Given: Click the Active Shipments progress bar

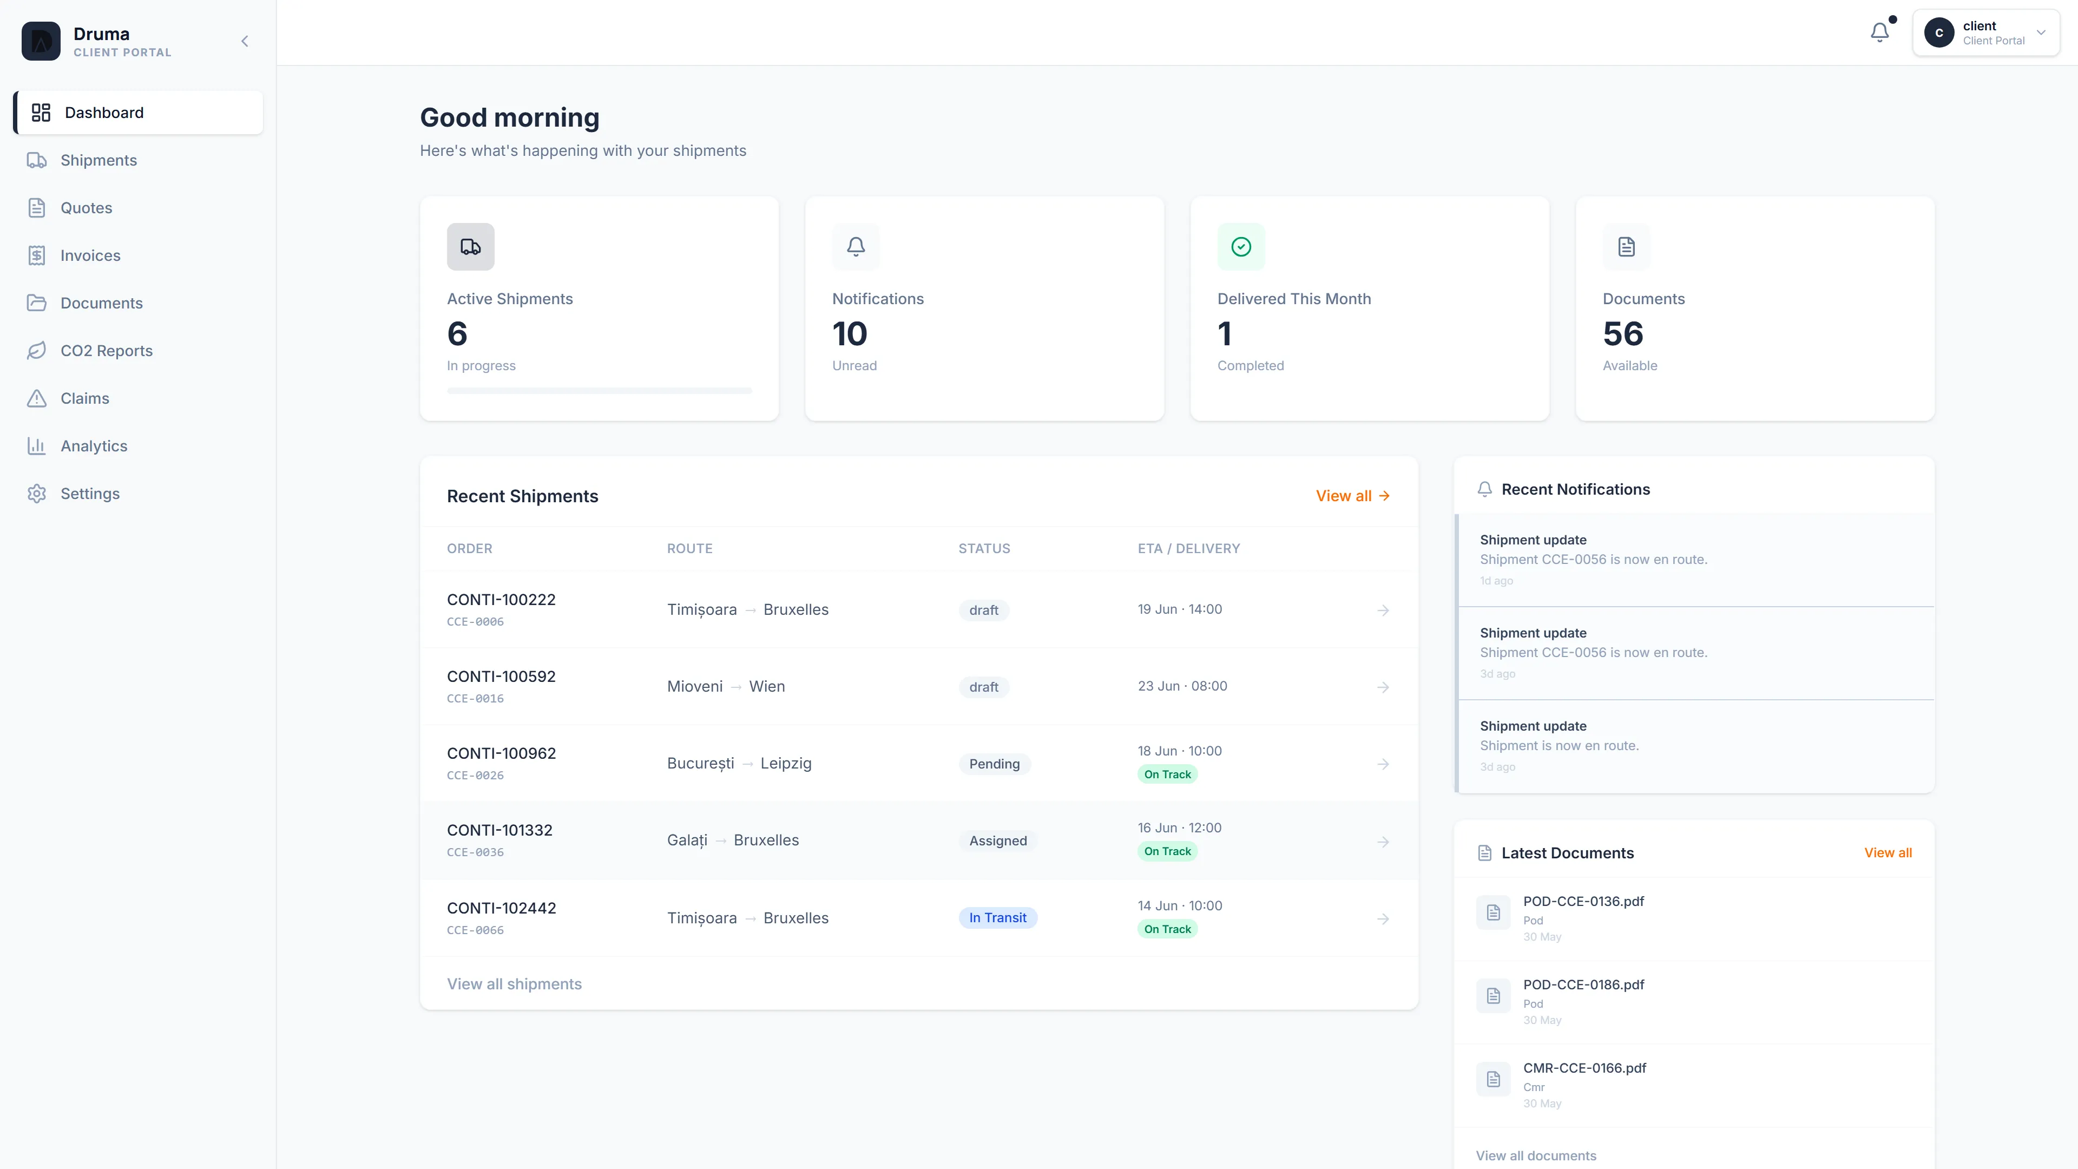Looking at the screenshot, I should [600, 390].
